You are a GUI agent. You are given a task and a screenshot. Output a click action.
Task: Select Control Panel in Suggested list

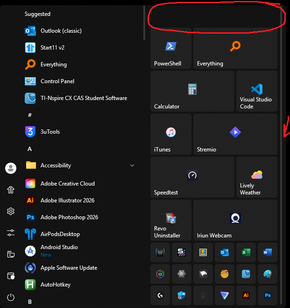(57, 81)
